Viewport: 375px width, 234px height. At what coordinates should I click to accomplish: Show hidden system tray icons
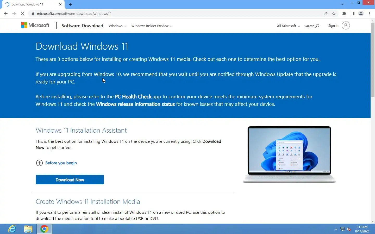(x=336, y=229)
